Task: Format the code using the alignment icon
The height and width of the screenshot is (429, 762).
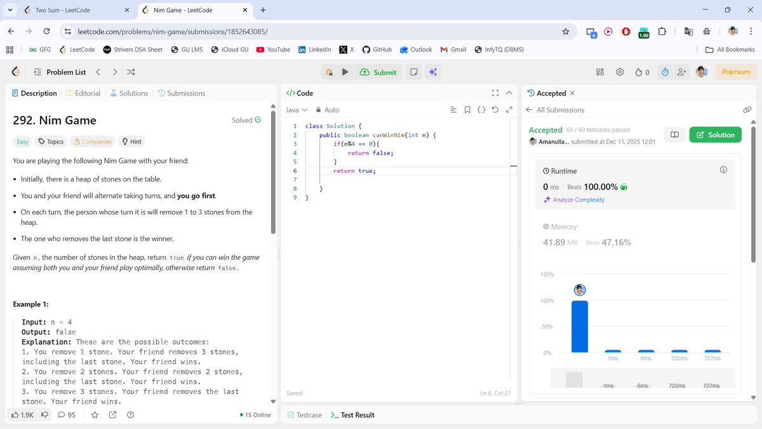Action: (x=453, y=109)
